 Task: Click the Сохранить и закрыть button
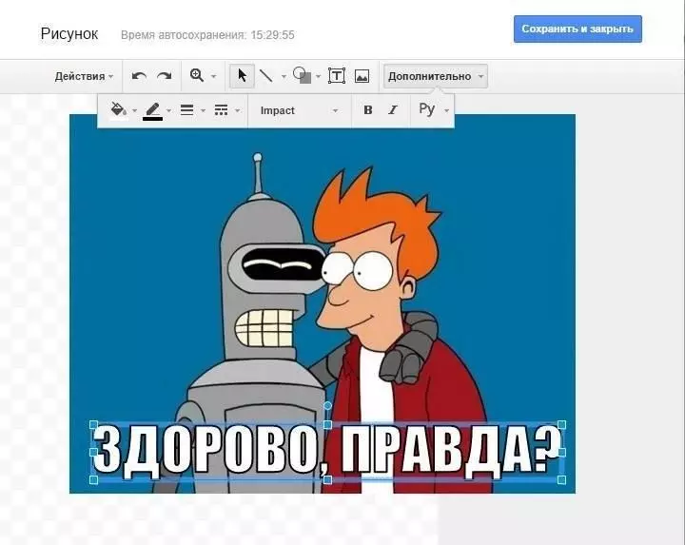[x=577, y=29]
